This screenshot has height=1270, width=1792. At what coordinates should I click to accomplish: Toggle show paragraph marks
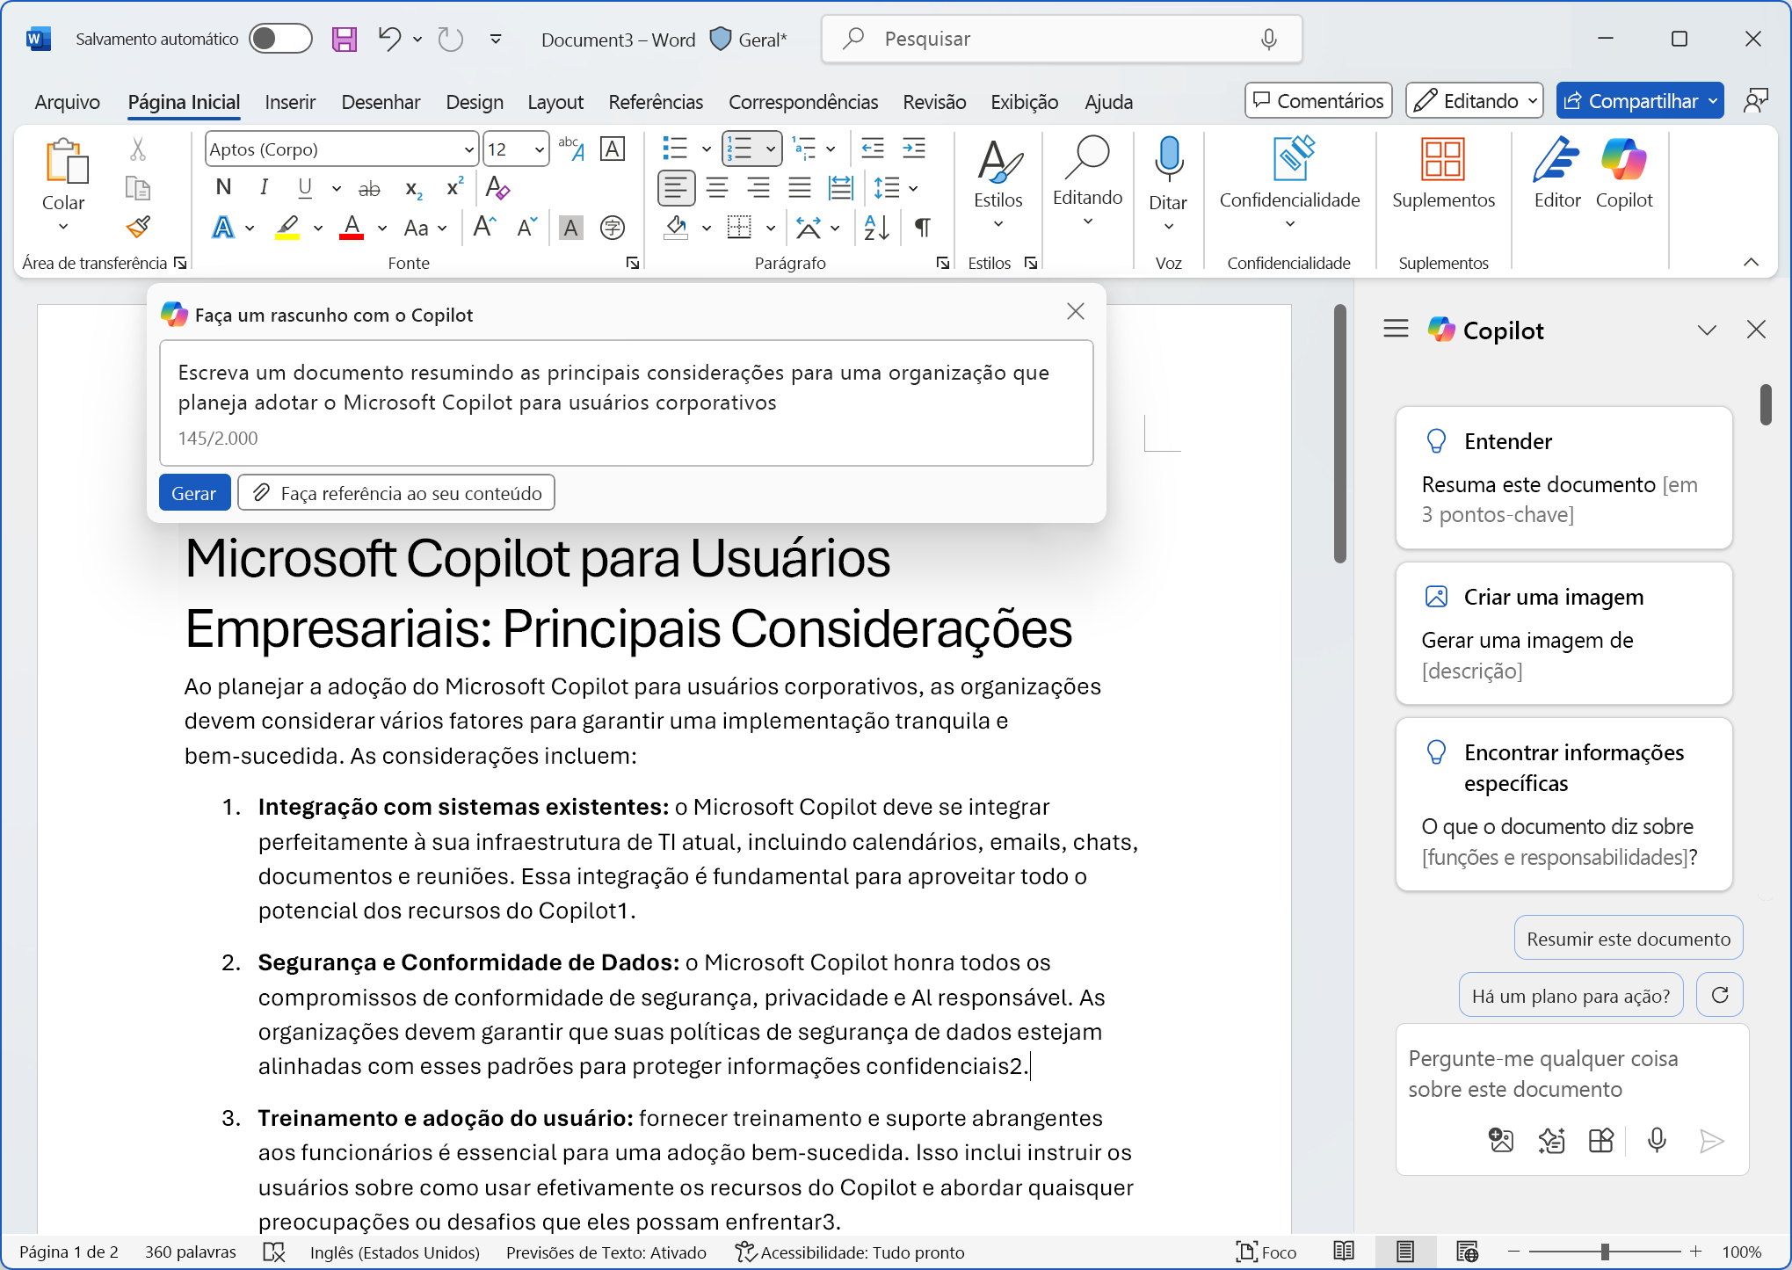(x=923, y=228)
